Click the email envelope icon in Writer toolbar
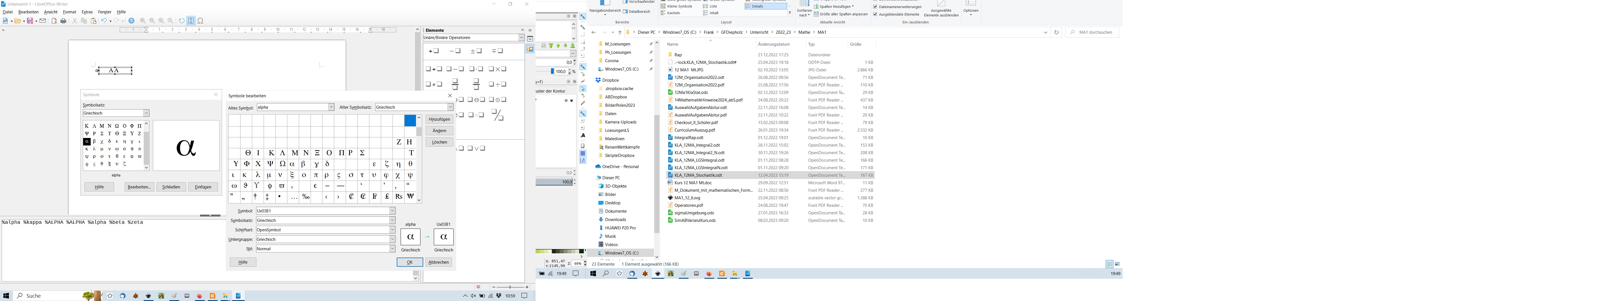This screenshot has height=301, width=1607. coord(42,21)
